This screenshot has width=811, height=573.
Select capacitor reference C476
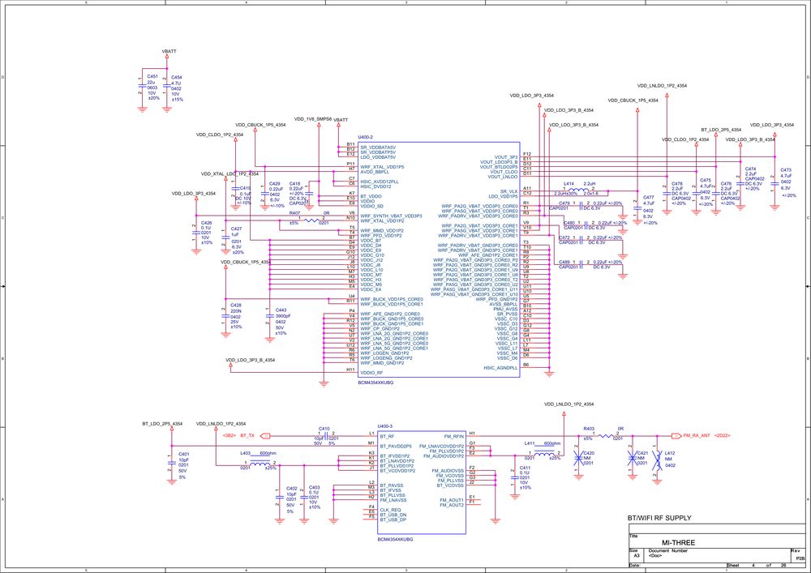[x=726, y=184]
